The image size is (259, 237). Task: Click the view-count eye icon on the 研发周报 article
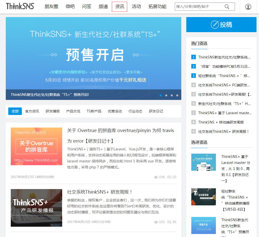156,222
